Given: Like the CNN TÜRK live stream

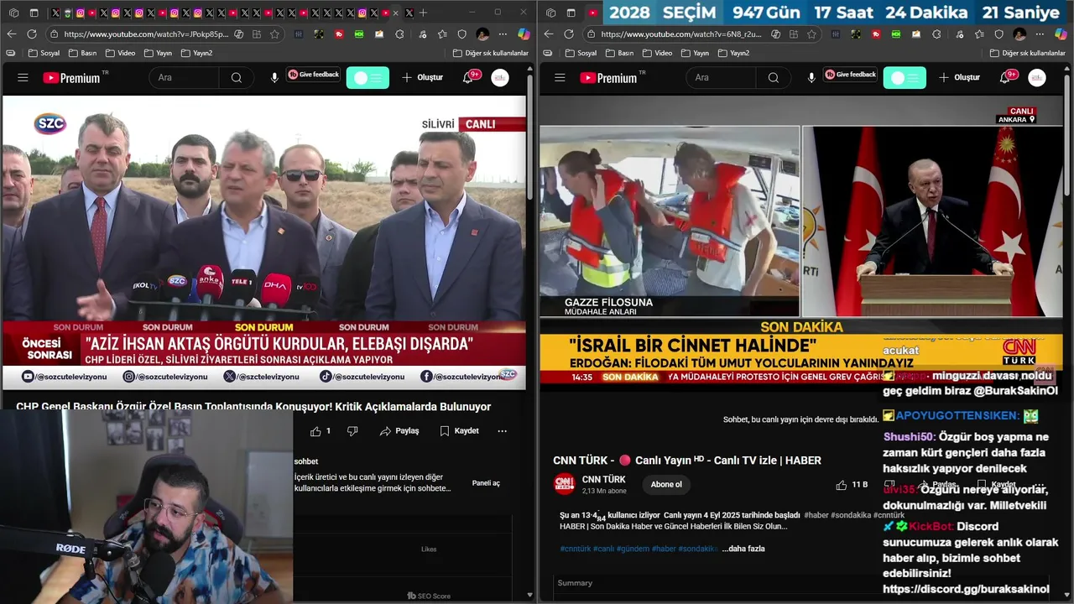Looking at the screenshot, I should click(852, 485).
